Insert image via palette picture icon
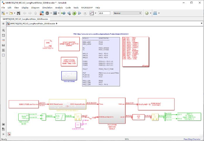 click(3, 50)
